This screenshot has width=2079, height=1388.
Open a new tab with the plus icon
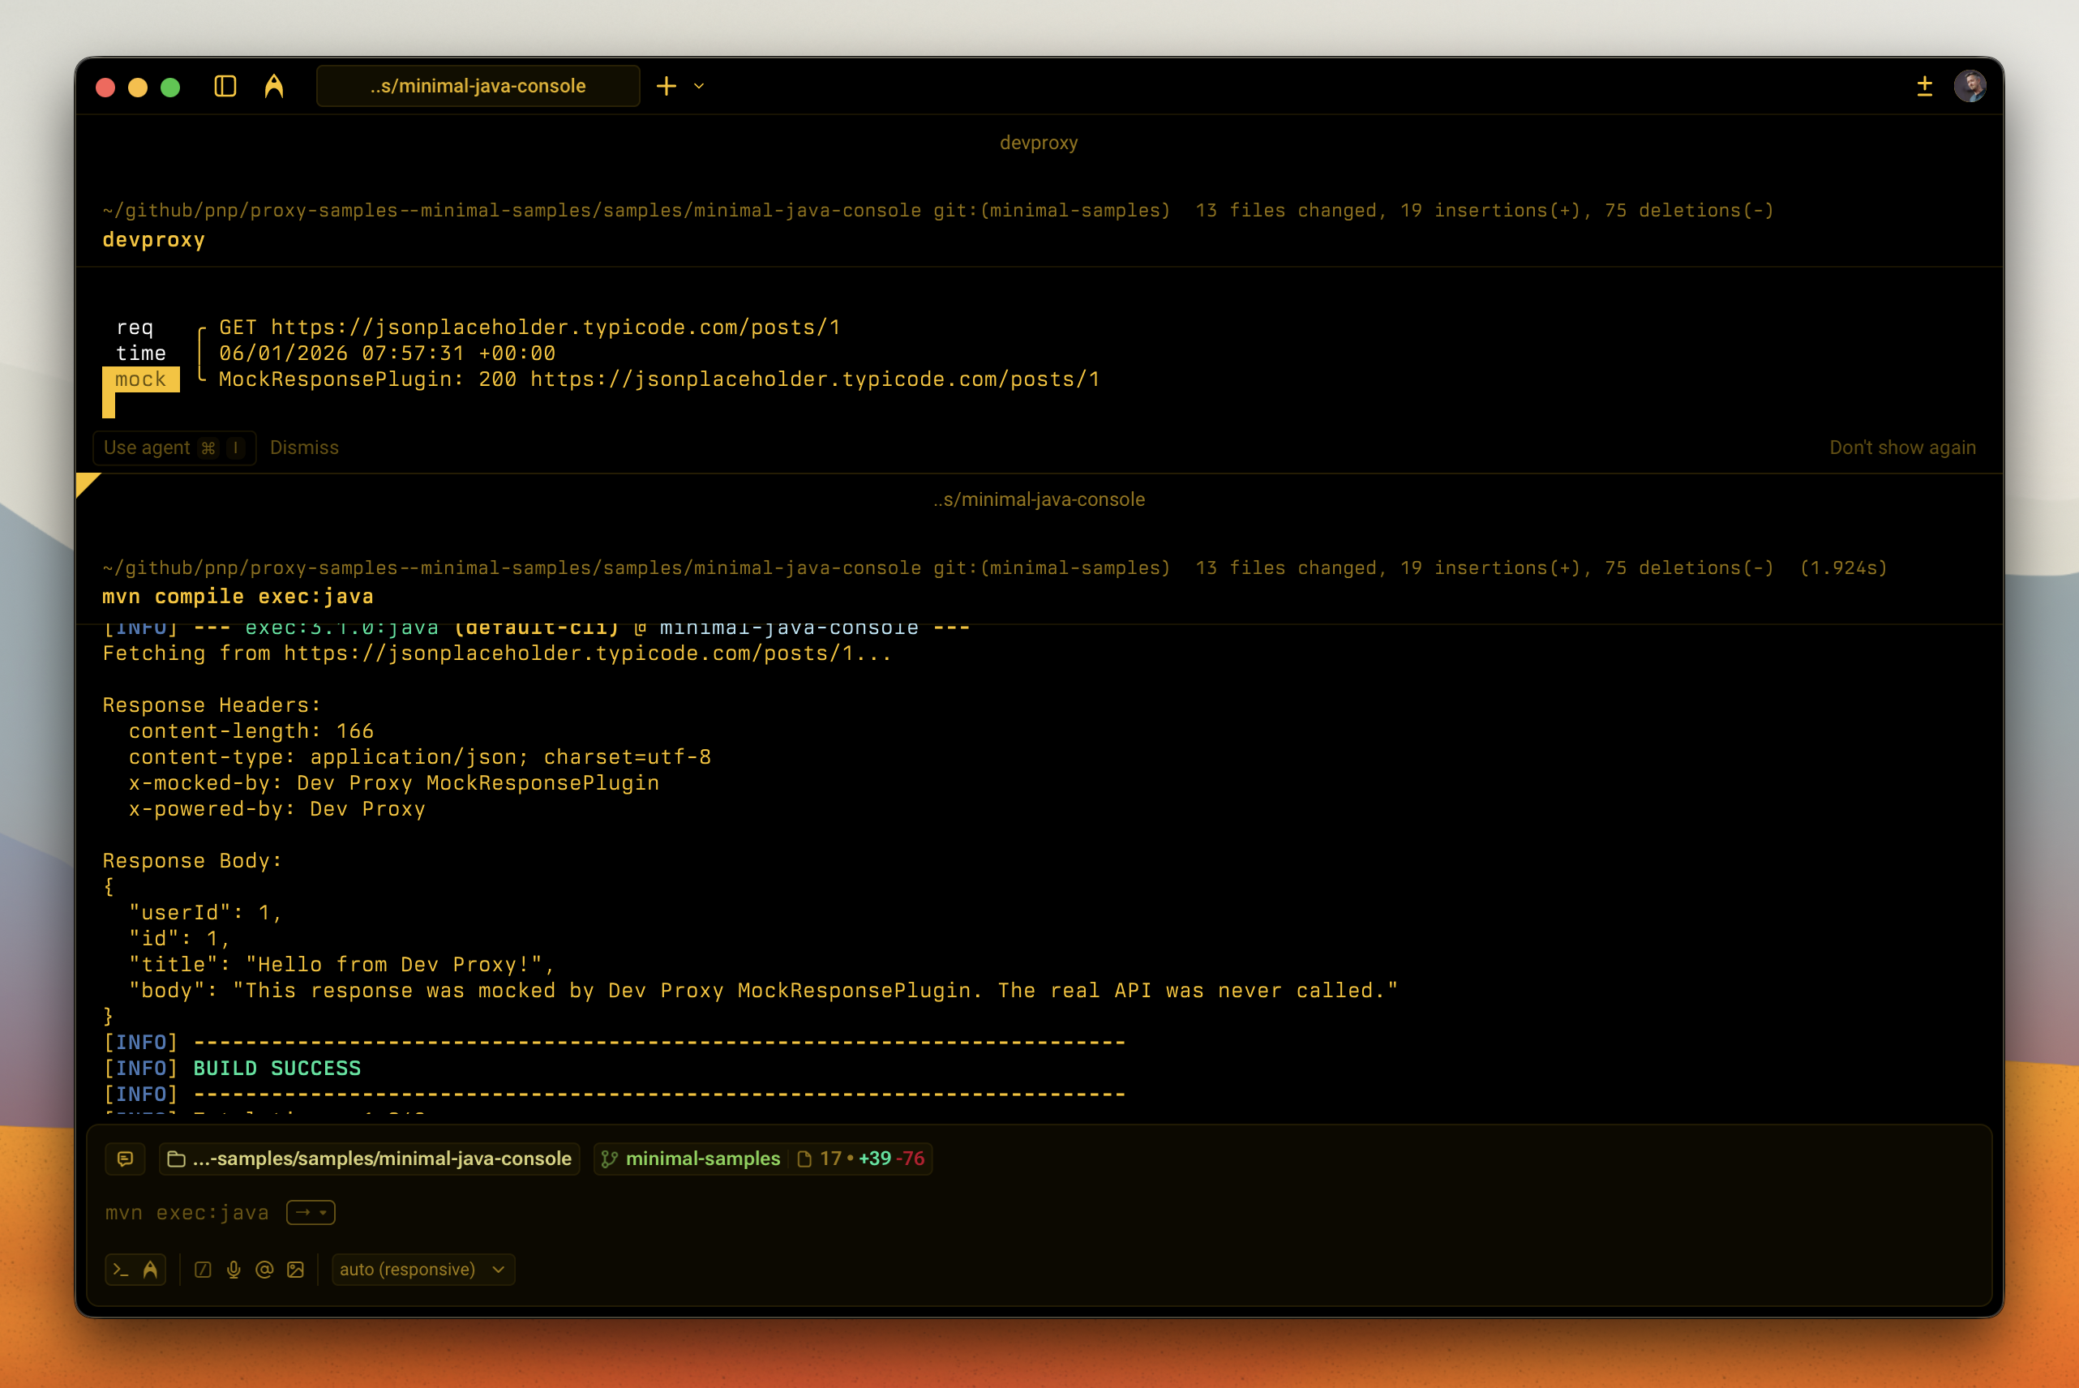[666, 86]
